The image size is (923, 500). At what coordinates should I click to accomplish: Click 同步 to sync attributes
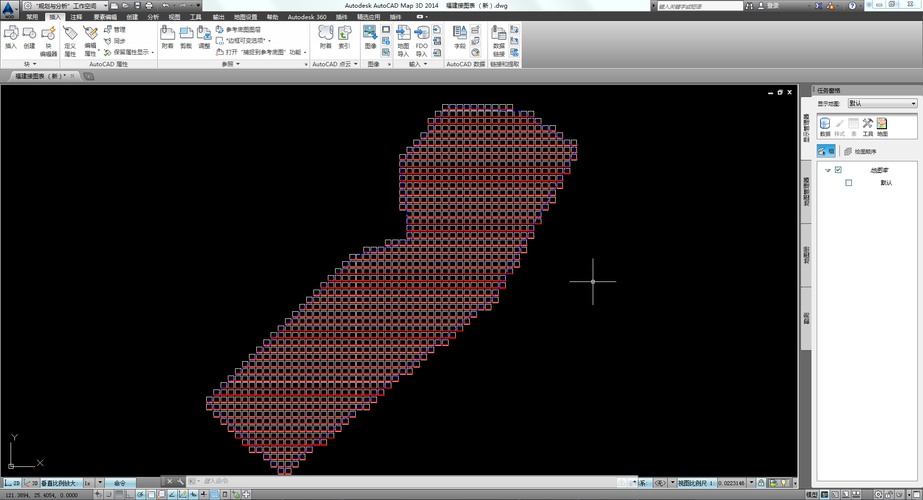[x=114, y=41]
